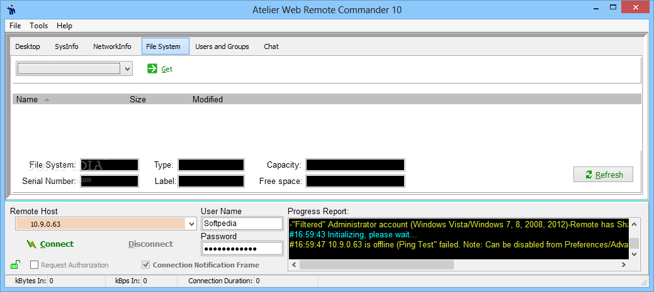Image resolution: width=654 pixels, height=292 pixels.
Task: Switch to the Chat tab
Action: pyautogui.click(x=271, y=46)
